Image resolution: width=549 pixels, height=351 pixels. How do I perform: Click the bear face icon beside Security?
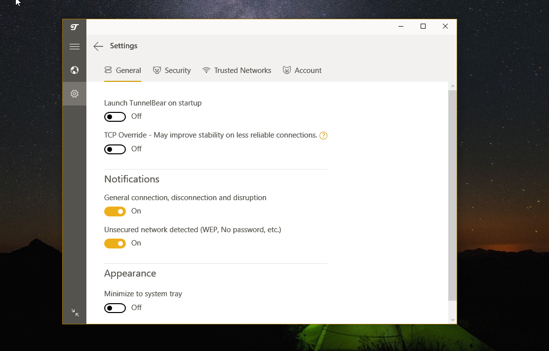tap(157, 70)
